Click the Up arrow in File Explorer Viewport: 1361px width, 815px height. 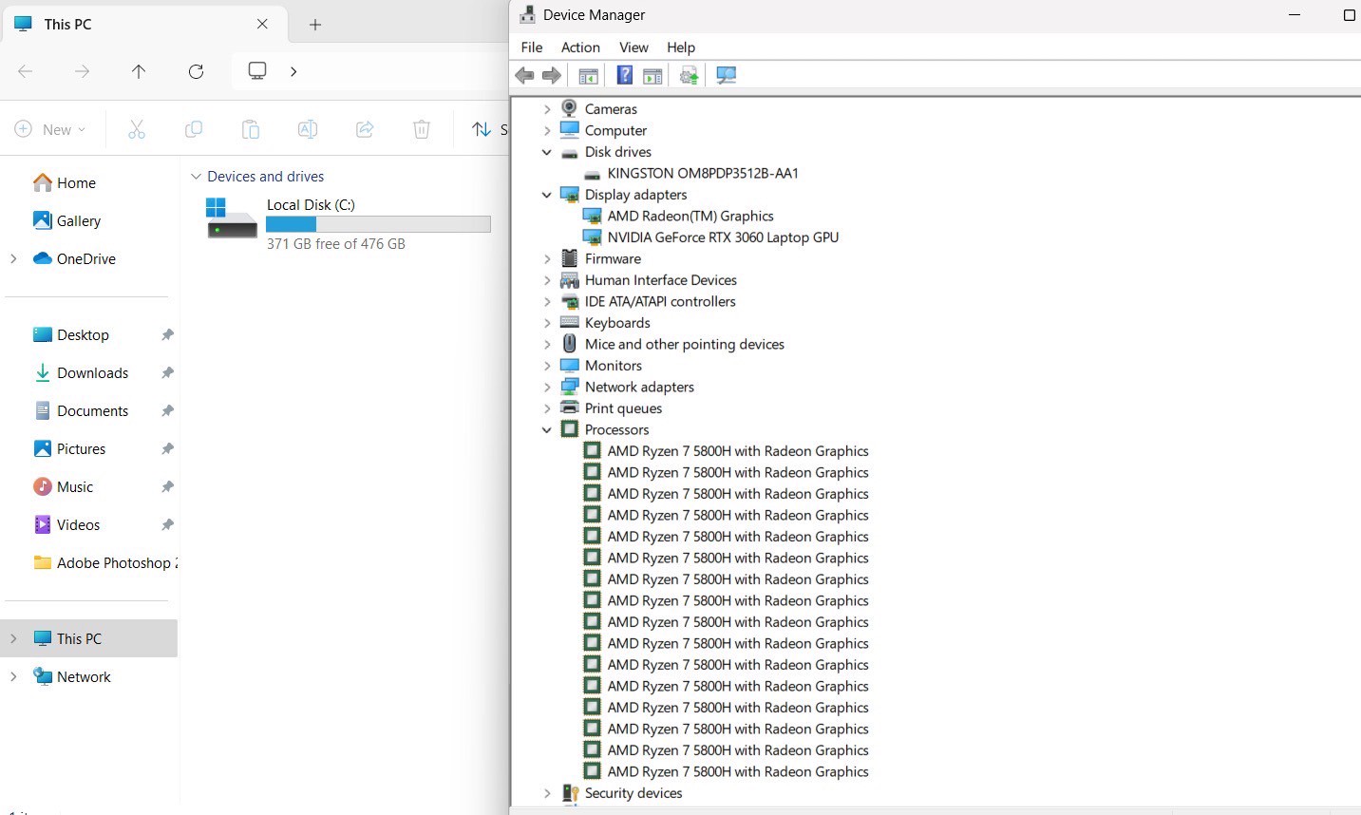[x=139, y=71]
